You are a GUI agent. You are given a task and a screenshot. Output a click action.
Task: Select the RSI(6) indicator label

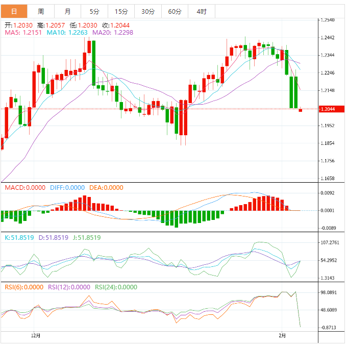pyautogui.click(x=24, y=287)
